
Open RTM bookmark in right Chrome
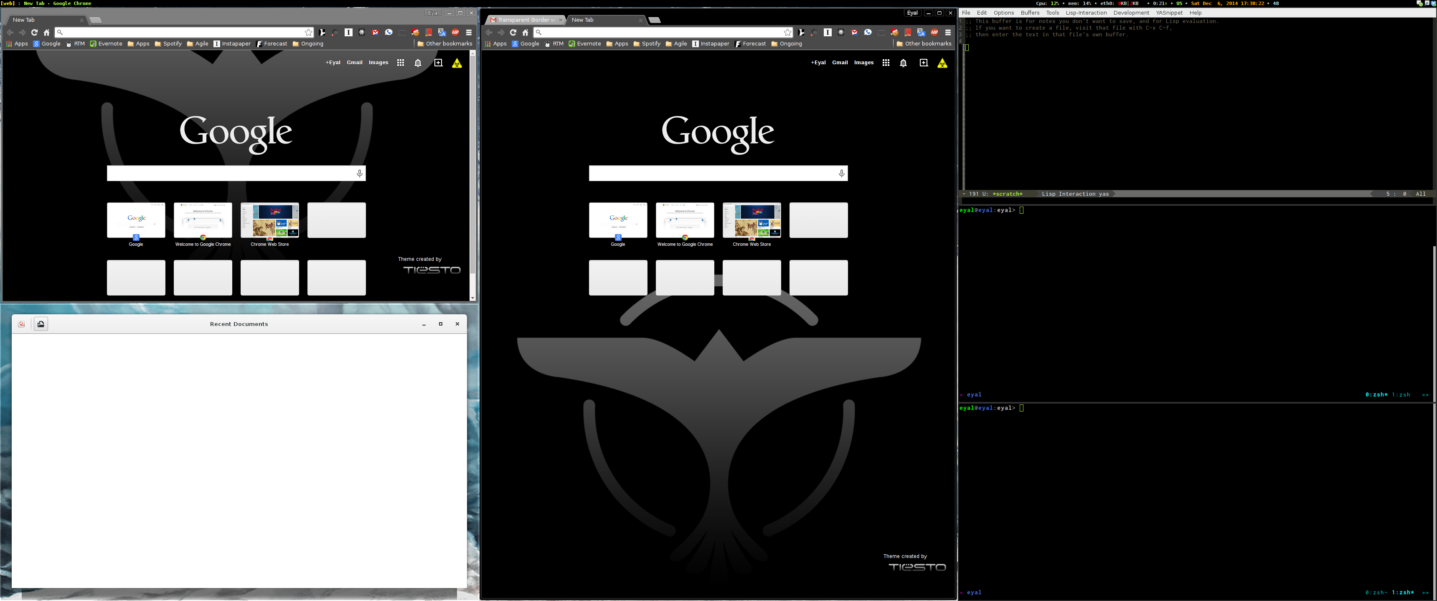pos(554,43)
